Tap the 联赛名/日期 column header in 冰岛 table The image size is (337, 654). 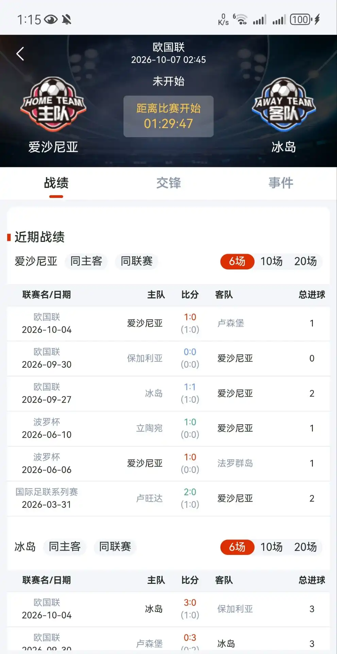click(47, 580)
